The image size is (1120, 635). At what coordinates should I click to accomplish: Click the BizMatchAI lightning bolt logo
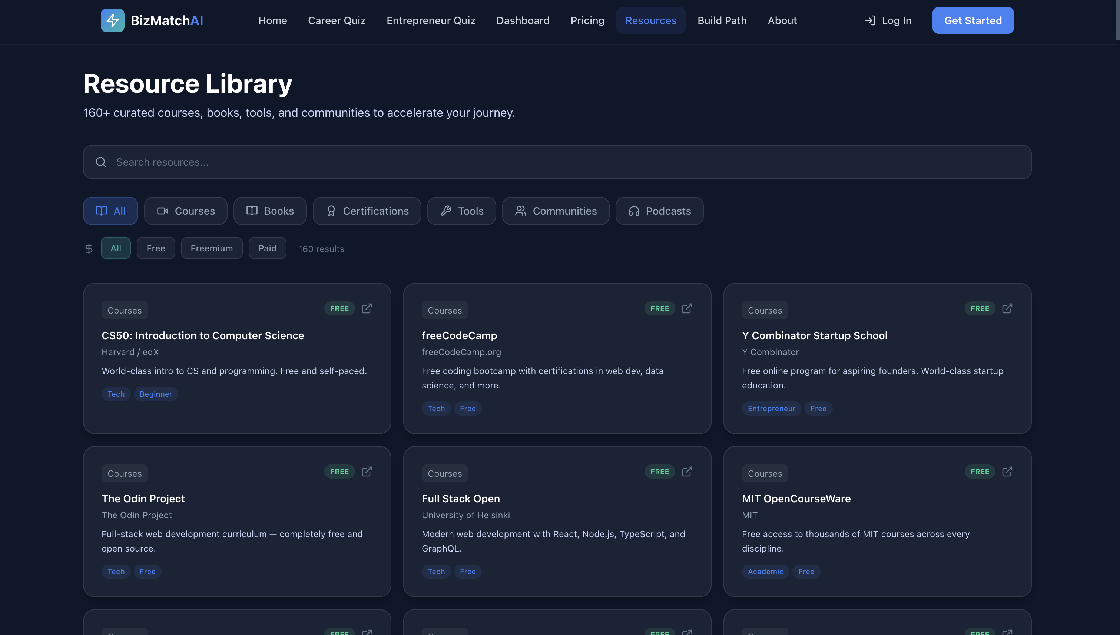coord(112,20)
